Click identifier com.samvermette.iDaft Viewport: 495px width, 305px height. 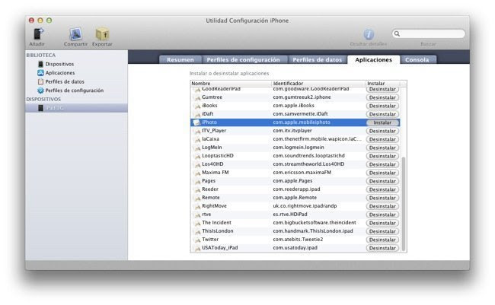pyautogui.click(x=300, y=113)
